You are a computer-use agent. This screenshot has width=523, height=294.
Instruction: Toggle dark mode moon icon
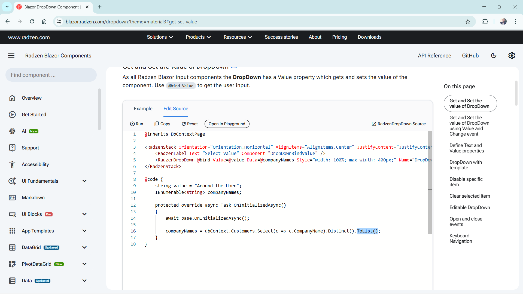point(494,56)
